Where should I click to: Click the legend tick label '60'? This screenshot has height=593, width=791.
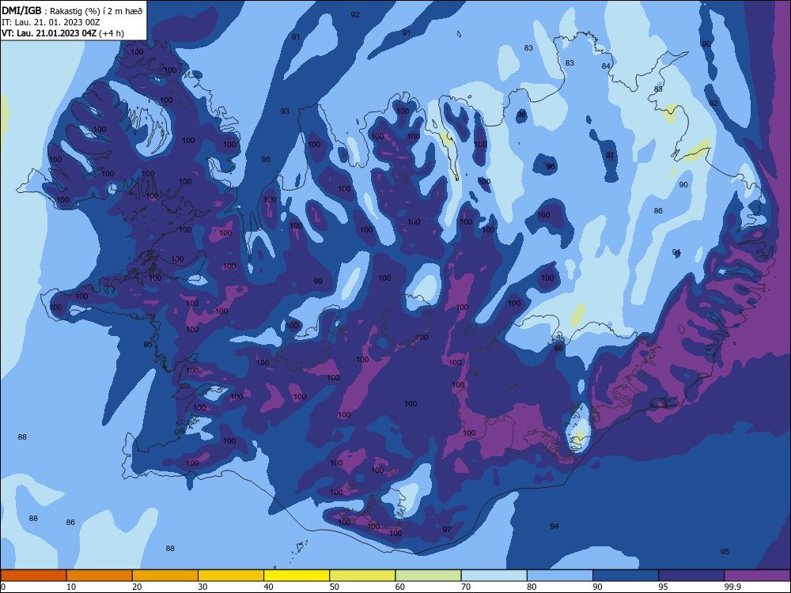coord(400,587)
